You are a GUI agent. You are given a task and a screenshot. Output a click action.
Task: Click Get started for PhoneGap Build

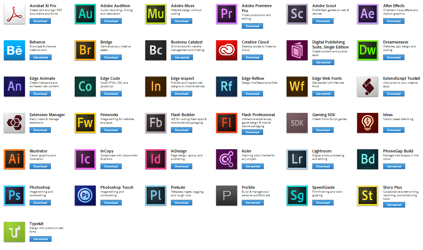[394, 166]
